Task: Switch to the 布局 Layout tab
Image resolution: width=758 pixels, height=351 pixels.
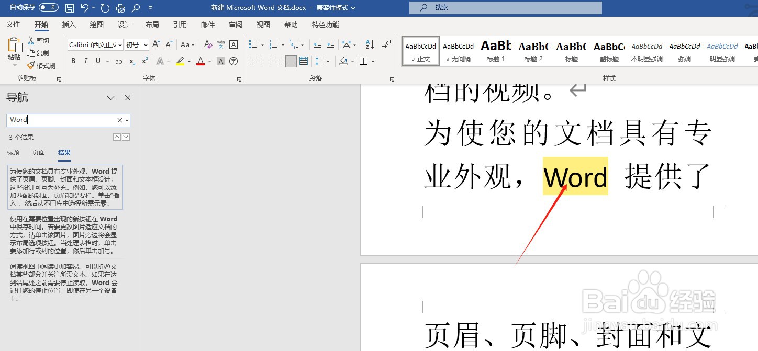Action: click(x=152, y=25)
